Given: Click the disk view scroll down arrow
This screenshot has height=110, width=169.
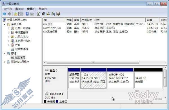Looking at the screenshot, I should tap(165, 97).
